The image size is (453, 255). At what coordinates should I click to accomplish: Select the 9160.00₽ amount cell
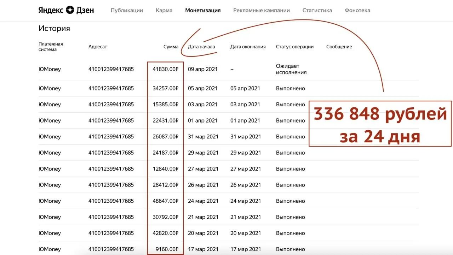167,249
